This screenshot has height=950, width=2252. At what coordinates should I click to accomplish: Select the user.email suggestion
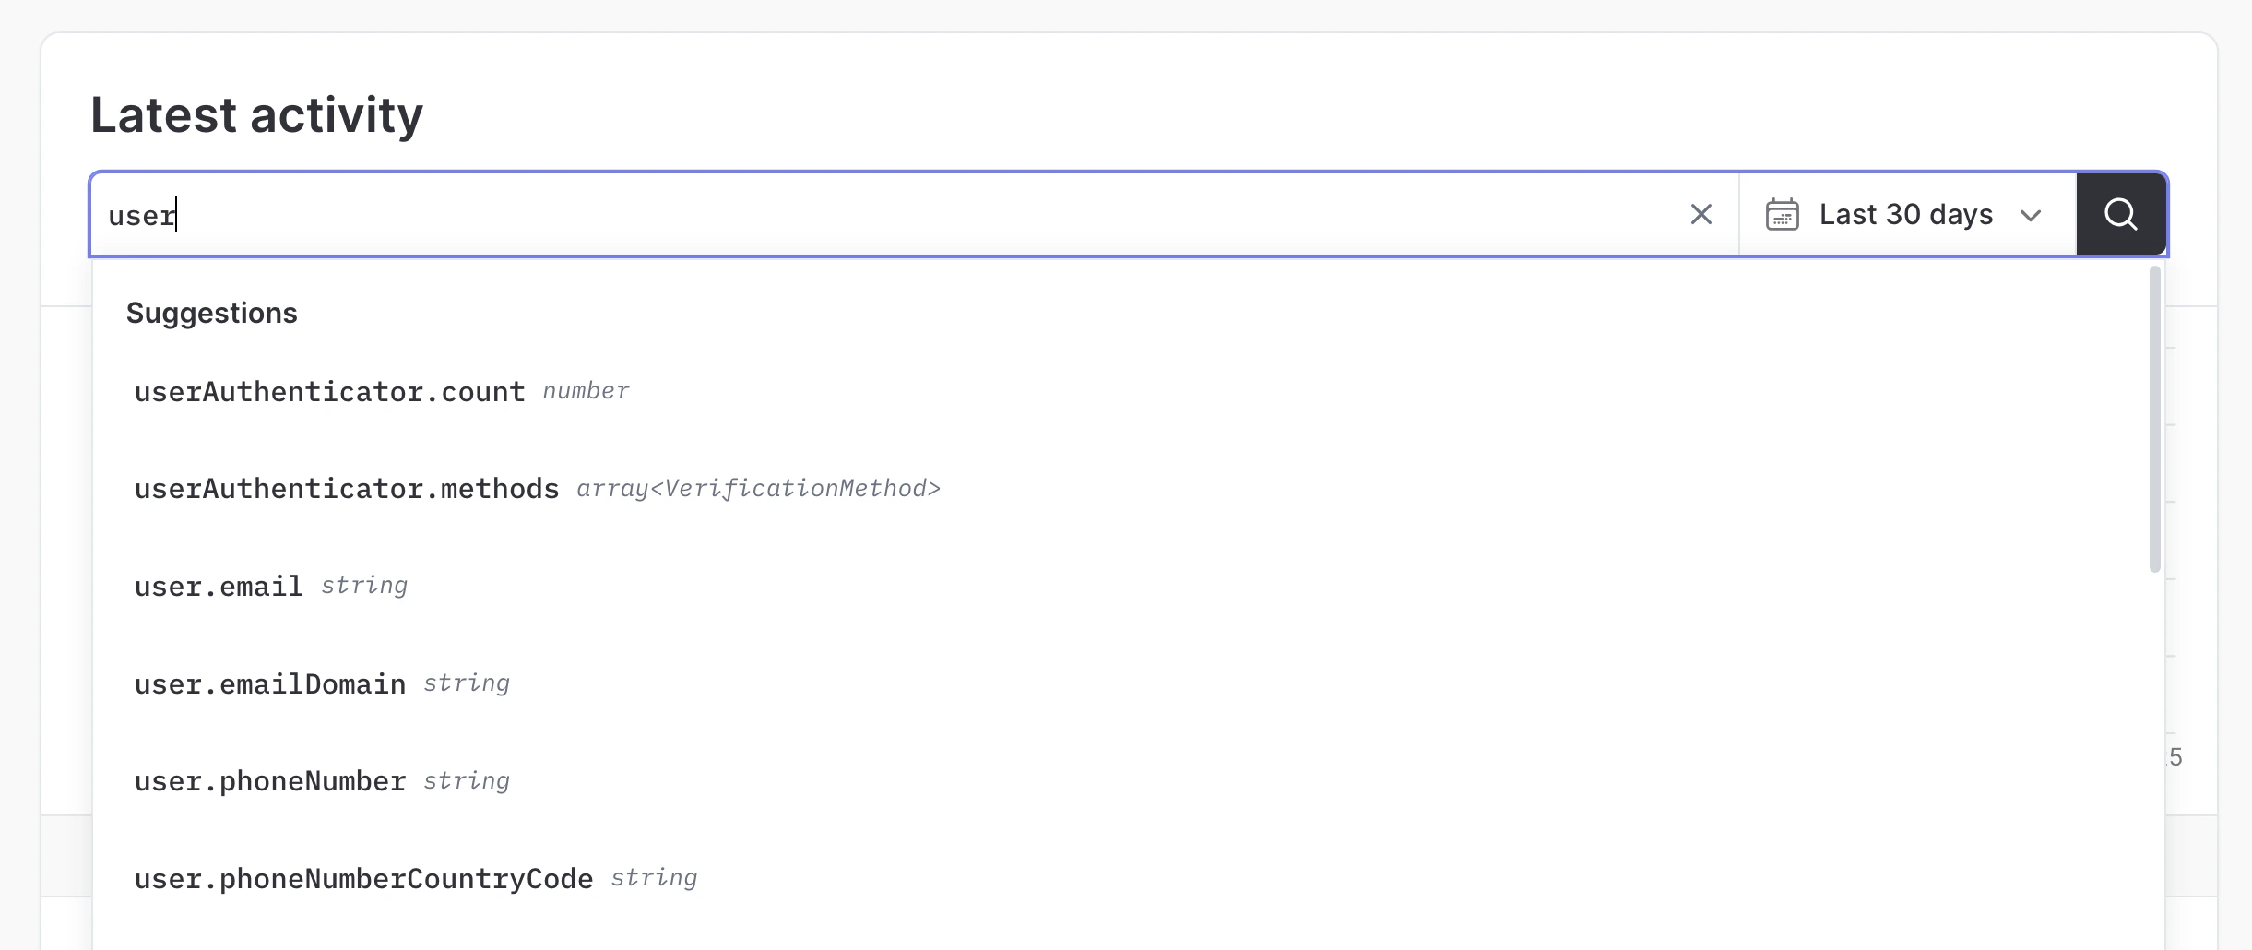(219, 585)
